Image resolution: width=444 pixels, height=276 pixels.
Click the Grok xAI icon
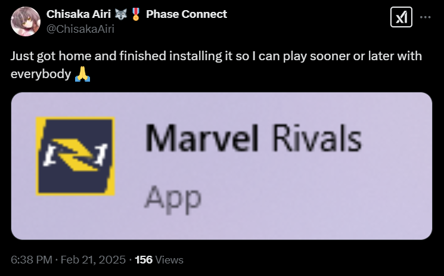click(x=399, y=18)
